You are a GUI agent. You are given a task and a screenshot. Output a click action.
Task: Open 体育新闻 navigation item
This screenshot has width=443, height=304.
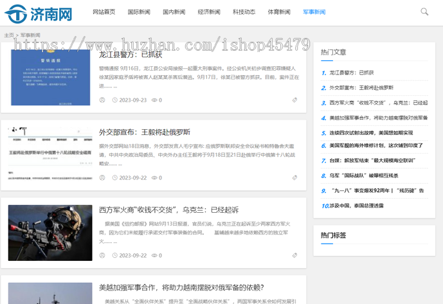coord(279,12)
